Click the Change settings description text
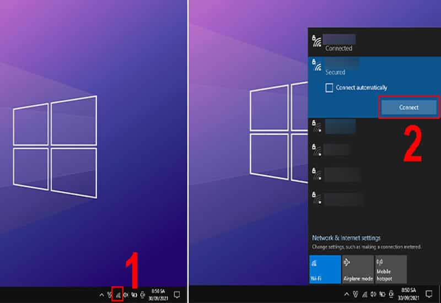The image size is (441, 303). click(x=367, y=247)
